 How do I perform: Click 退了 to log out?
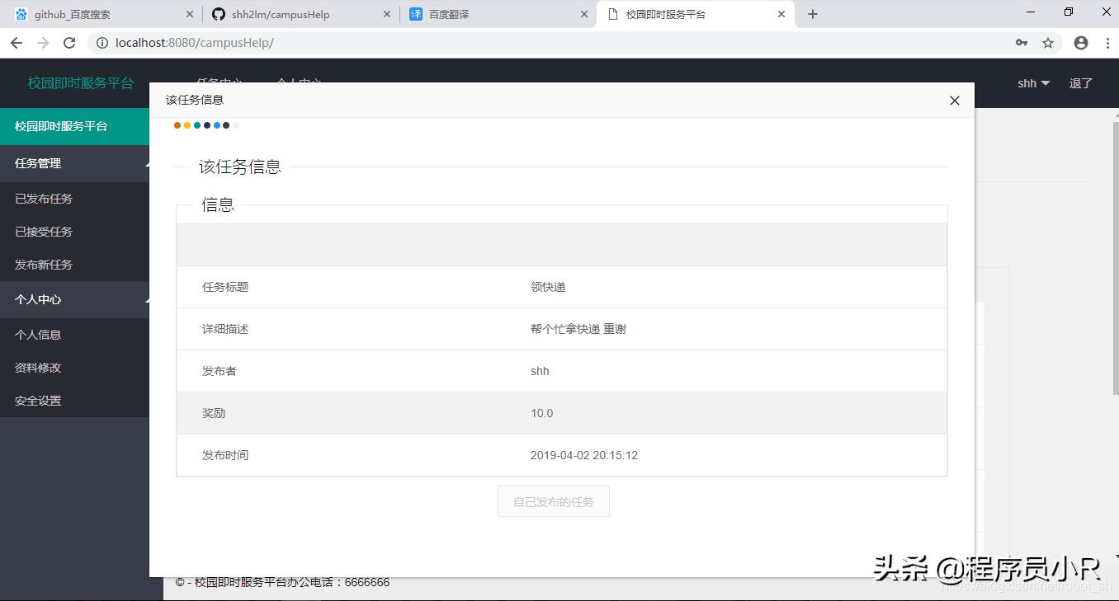(1079, 82)
